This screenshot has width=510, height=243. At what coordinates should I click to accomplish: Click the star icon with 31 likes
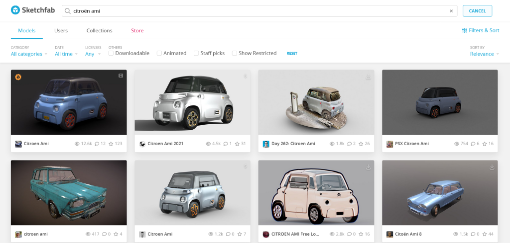[237, 144]
